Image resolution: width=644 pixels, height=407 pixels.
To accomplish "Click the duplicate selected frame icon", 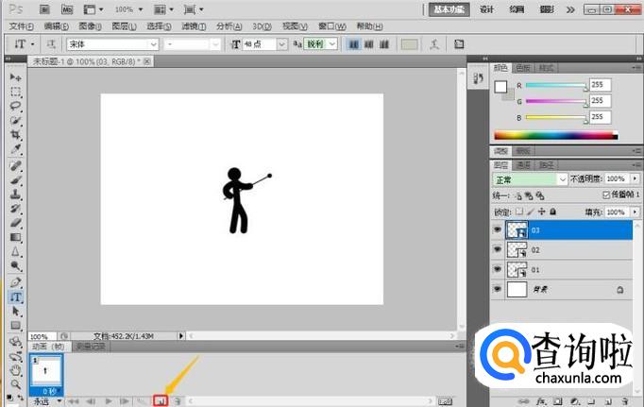I will tap(160, 400).
